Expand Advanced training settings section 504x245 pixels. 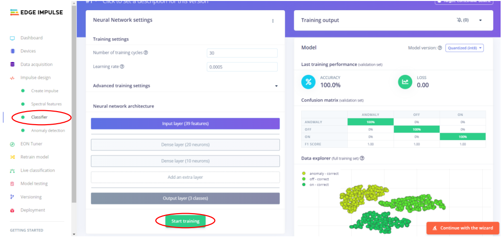point(276,86)
